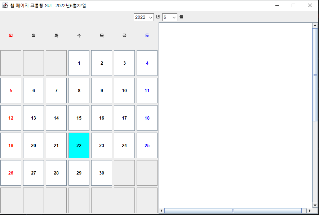The height and width of the screenshot is (215, 319).
Task: Select calendar day 28
Action: (x=56, y=173)
